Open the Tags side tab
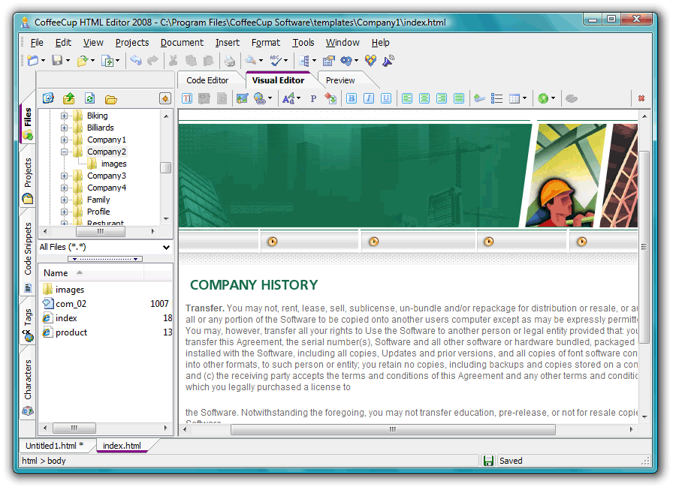 click(x=28, y=324)
